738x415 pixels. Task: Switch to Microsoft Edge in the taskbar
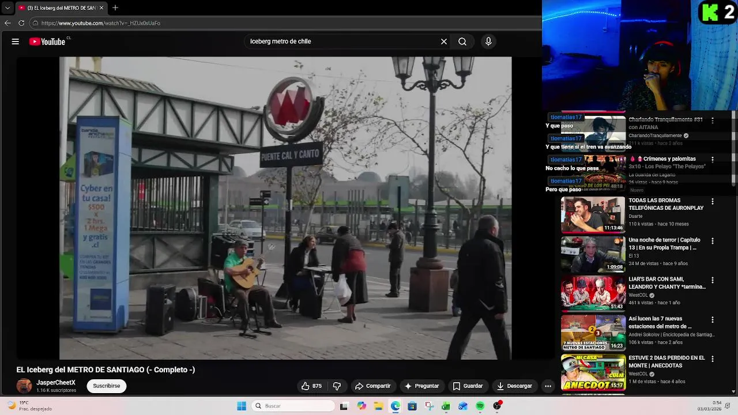(x=396, y=406)
